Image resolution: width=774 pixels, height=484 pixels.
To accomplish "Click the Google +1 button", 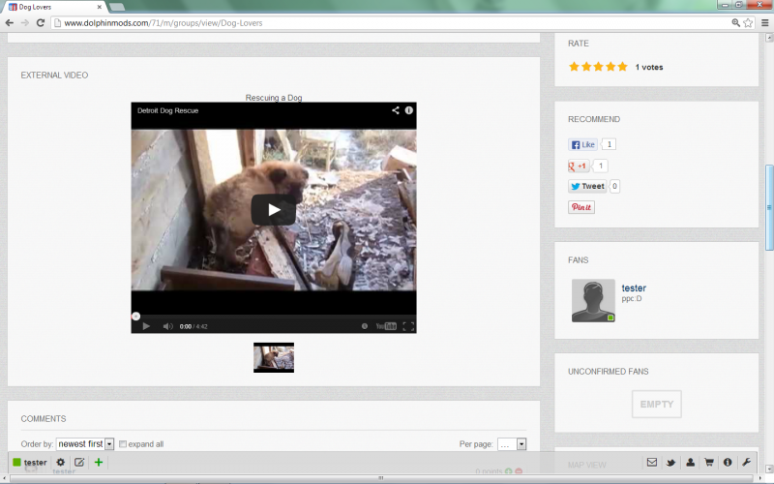I will pyautogui.click(x=579, y=166).
